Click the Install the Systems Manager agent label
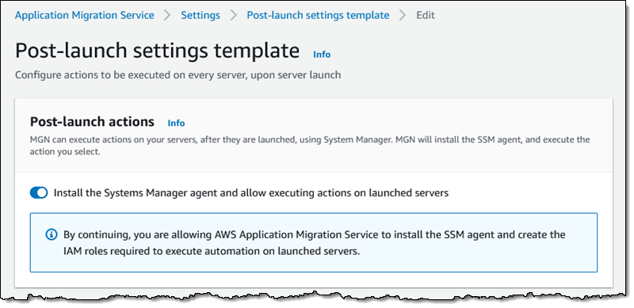 tap(251, 193)
